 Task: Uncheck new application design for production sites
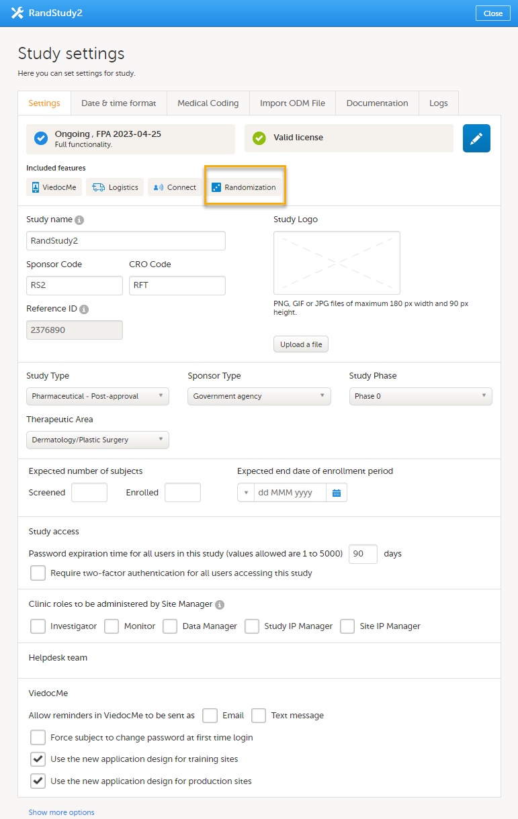tap(38, 781)
